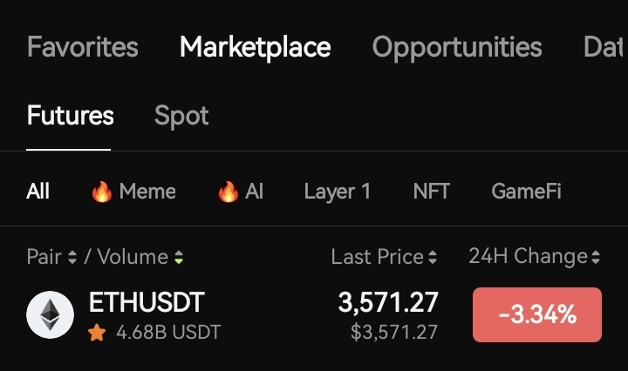
Task: Filter by NFT category
Action: click(432, 191)
